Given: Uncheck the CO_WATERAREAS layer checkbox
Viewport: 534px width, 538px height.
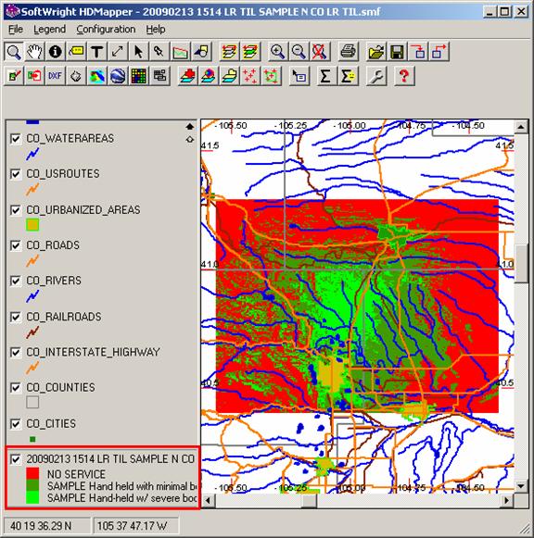Looking at the screenshot, I should point(16,139).
